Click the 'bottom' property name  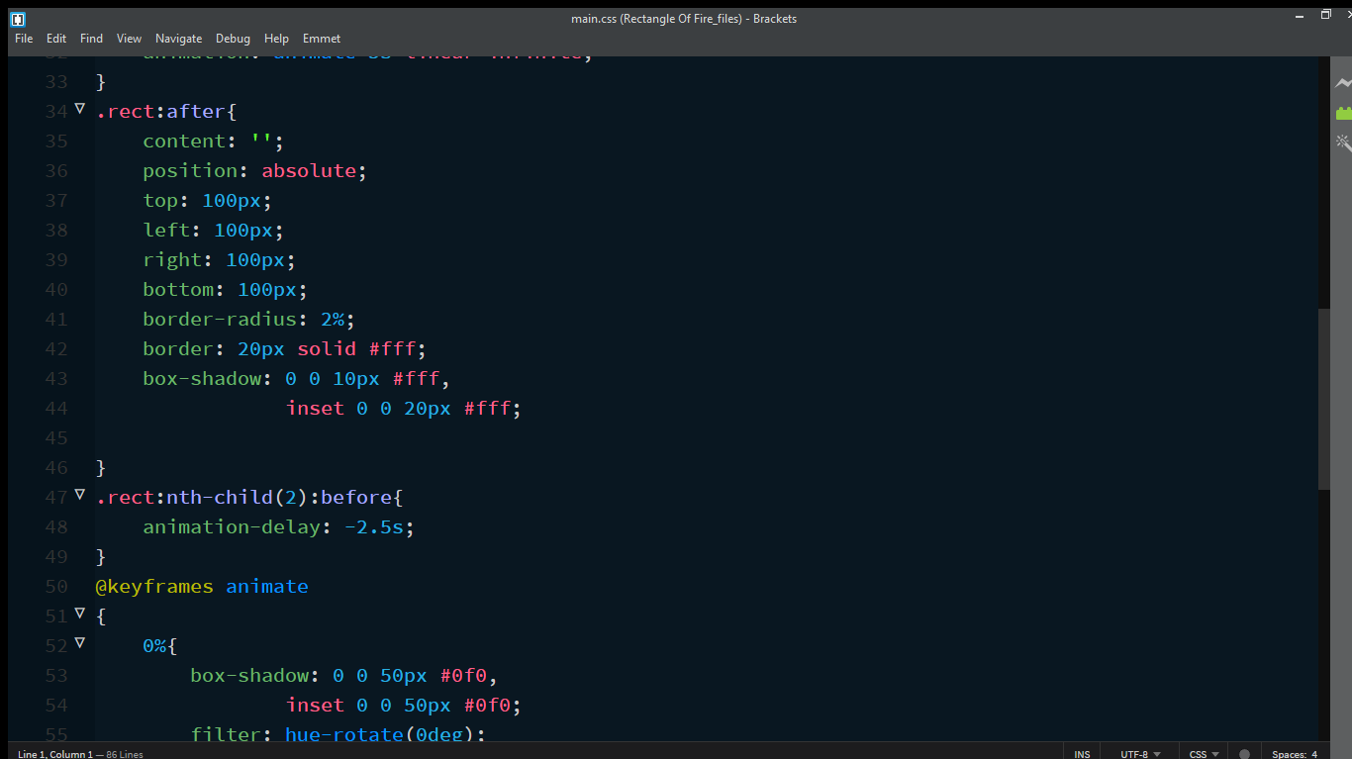coord(178,290)
